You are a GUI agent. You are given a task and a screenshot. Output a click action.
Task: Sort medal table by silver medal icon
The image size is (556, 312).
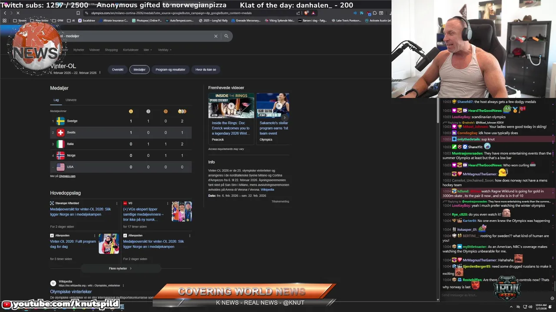[148, 111]
